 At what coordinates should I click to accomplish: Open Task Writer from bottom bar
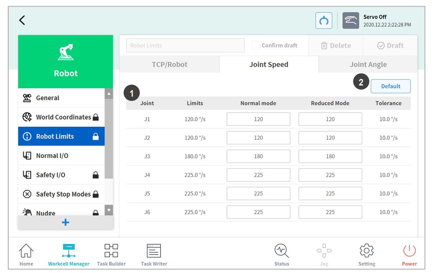[x=154, y=255]
